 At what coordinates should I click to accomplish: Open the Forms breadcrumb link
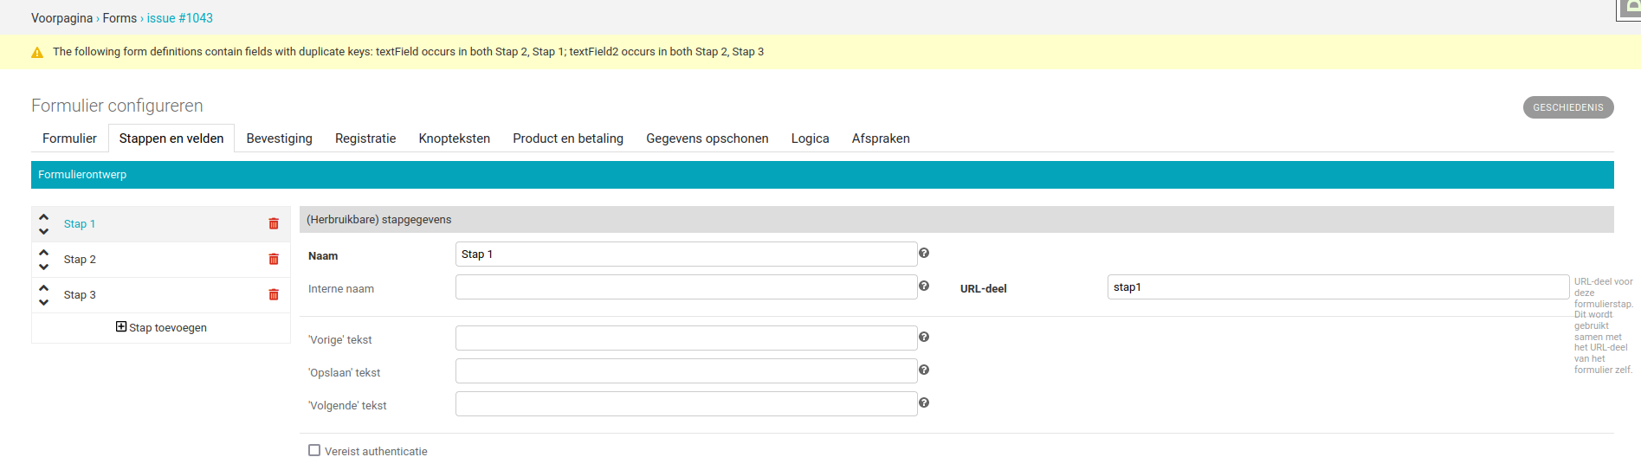[120, 18]
